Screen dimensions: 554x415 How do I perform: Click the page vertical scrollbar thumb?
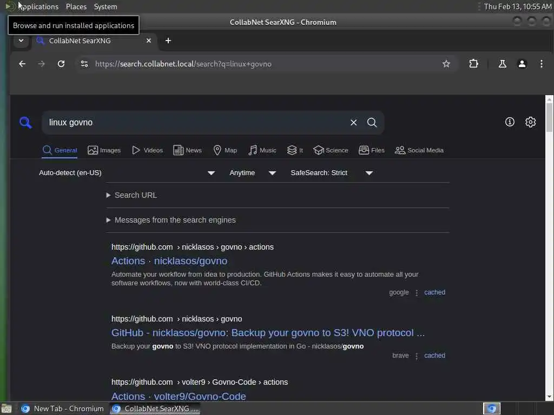pyautogui.click(x=549, y=118)
